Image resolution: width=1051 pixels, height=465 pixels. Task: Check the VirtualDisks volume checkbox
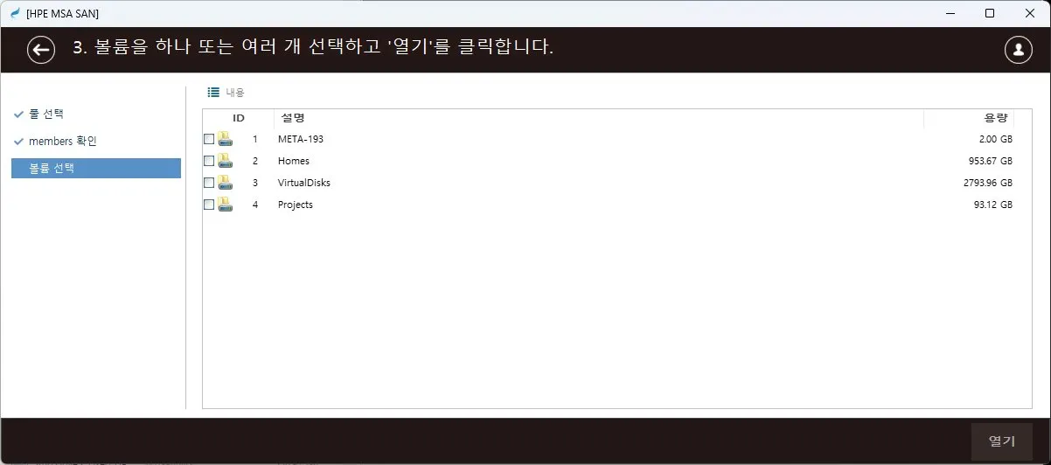tap(209, 183)
